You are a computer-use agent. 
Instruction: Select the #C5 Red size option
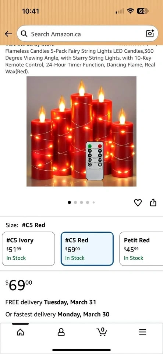87,249
